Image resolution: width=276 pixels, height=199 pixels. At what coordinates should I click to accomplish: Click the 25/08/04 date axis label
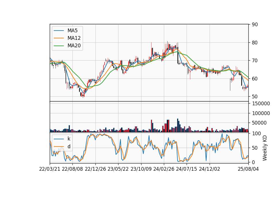click(248, 169)
